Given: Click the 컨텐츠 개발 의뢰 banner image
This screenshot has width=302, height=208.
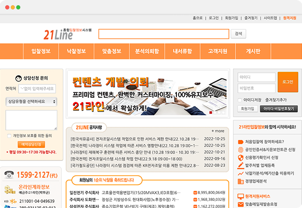Looking at the screenshot, I should pyautogui.click(x=148, y=94).
